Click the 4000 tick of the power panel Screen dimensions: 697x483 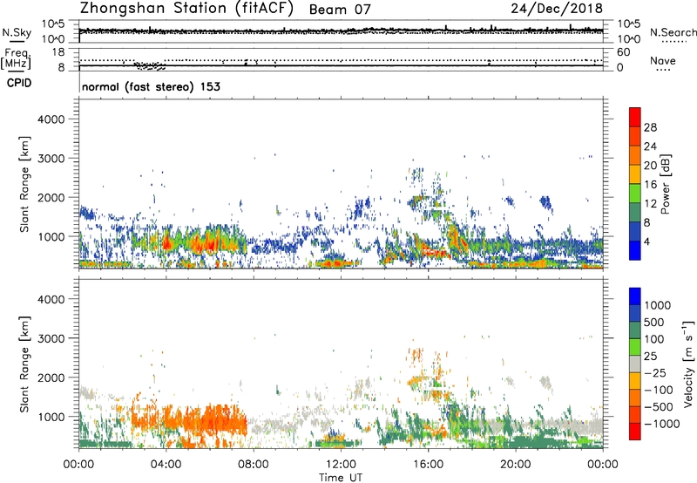(x=51, y=119)
